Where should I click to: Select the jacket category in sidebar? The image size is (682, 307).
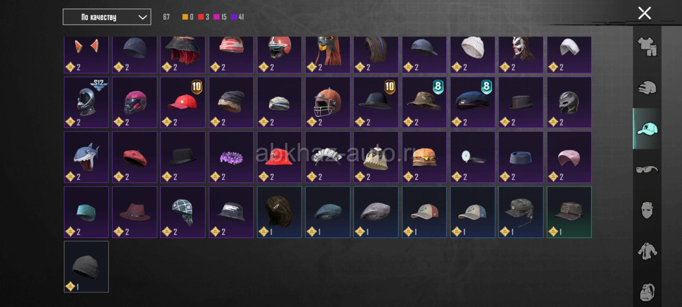point(647,251)
